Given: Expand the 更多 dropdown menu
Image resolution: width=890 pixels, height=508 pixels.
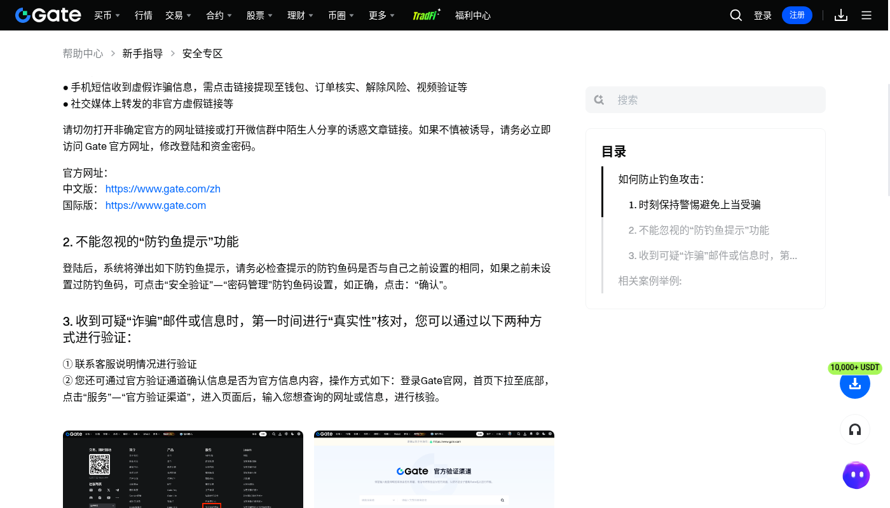Looking at the screenshot, I should click(x=381, y=15).
